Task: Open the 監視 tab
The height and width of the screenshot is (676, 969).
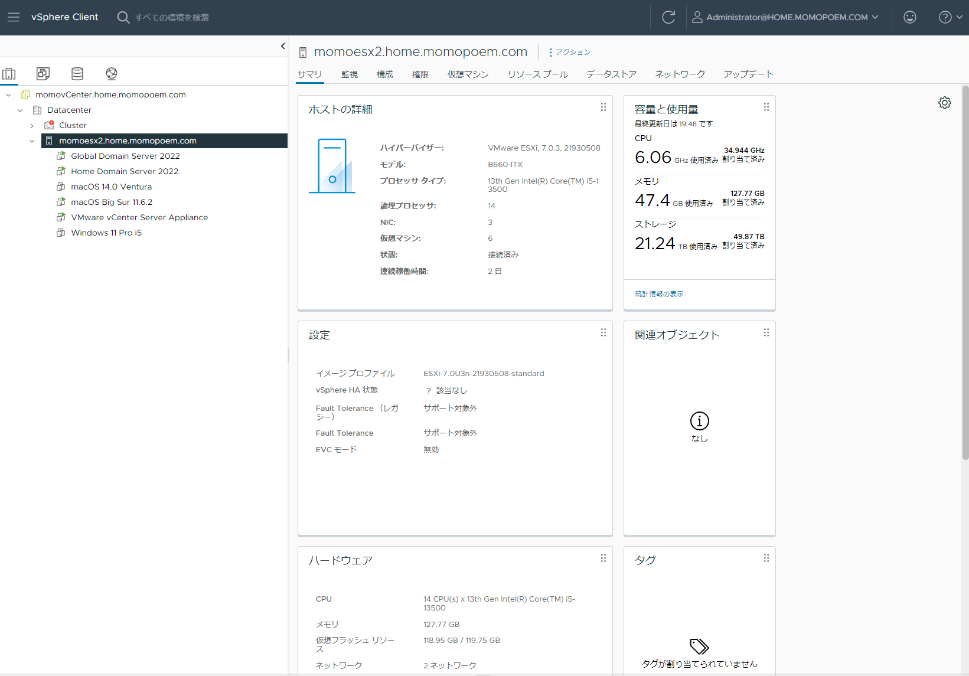Action: [350, 74]
